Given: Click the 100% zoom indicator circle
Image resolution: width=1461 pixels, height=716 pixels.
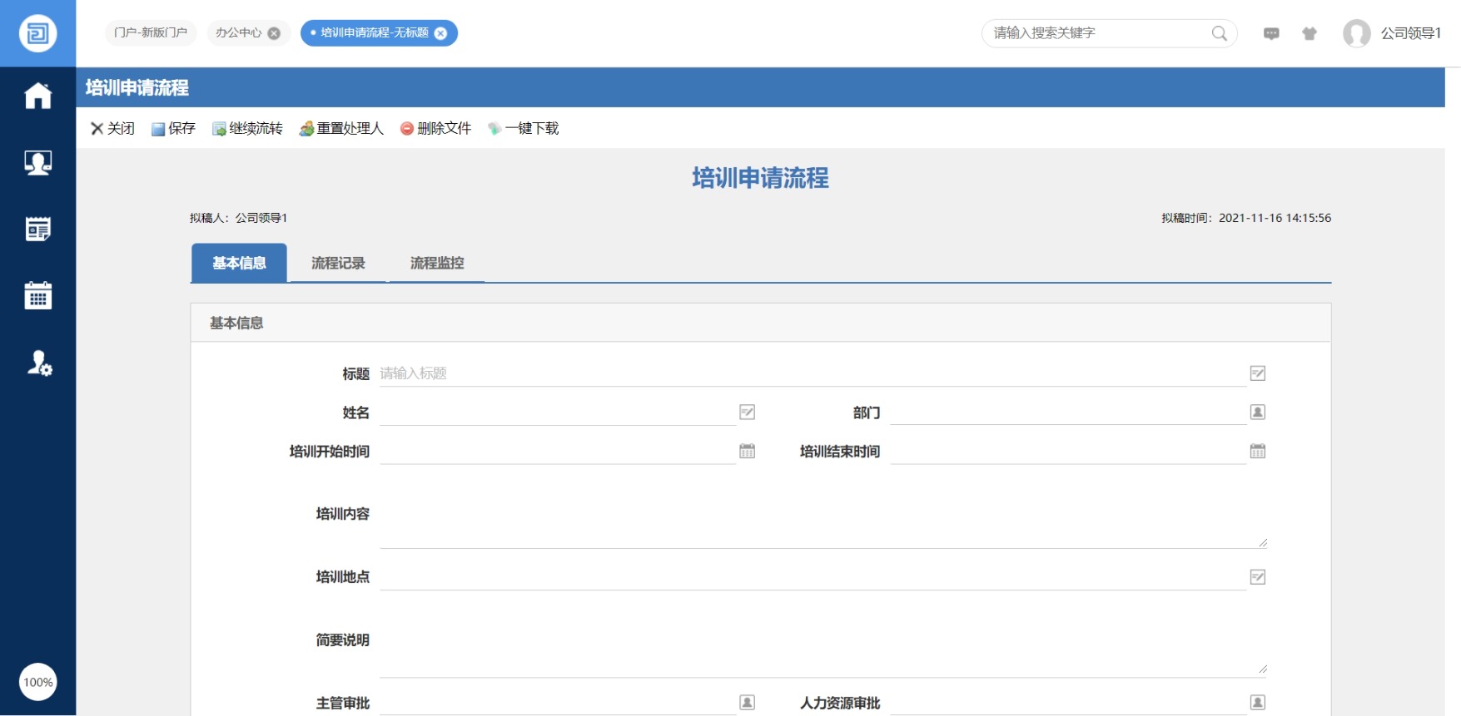Looking at the screenshot, I should [x=37, y=682].
